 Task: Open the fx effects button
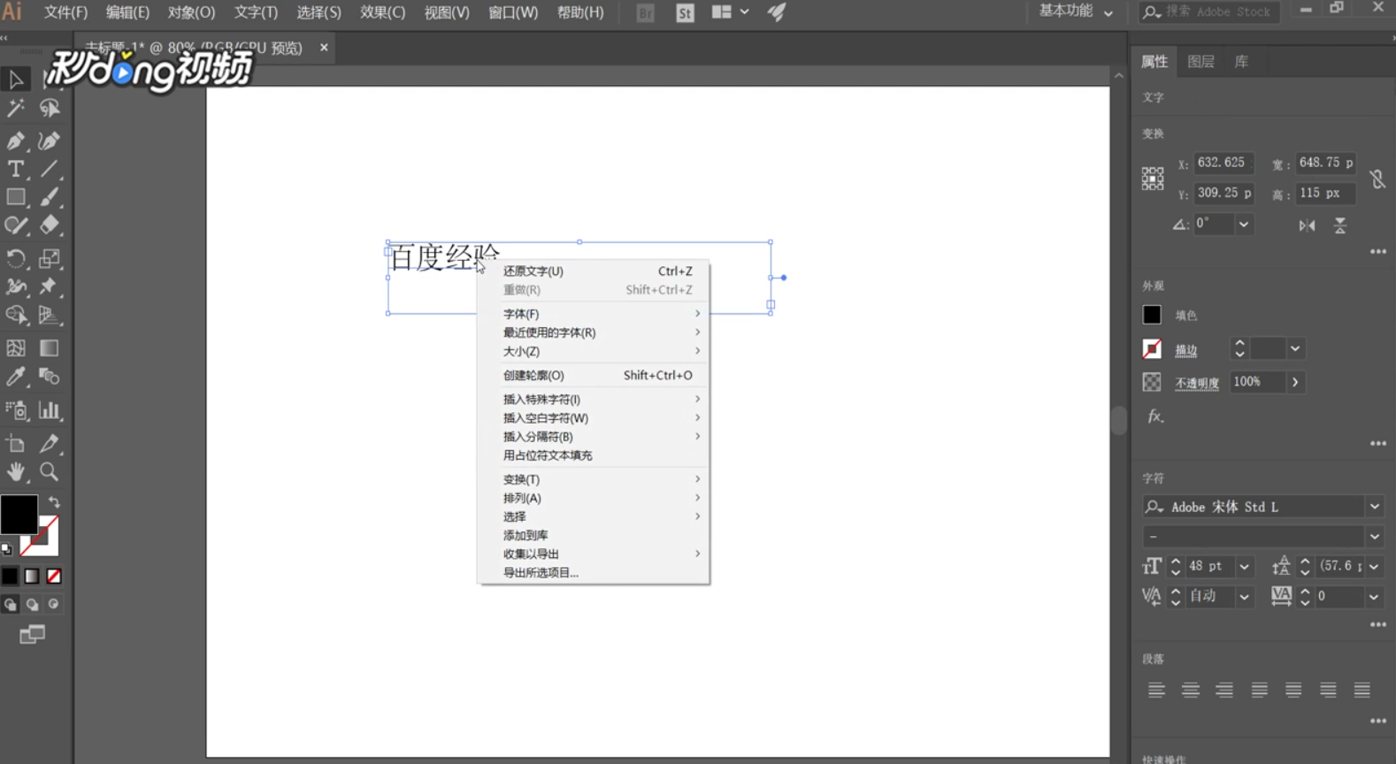tap(1154, 416)
